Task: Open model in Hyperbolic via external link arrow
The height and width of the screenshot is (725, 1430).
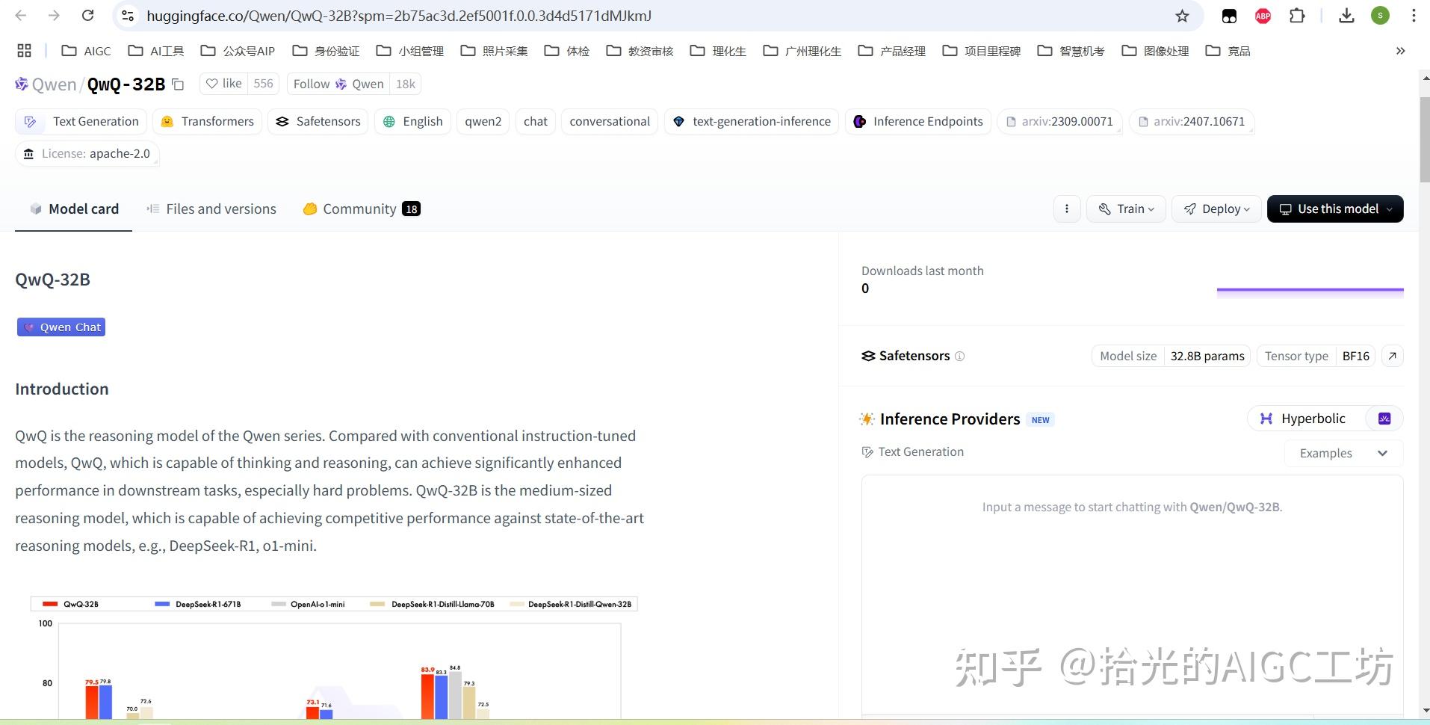Action: pos(1393,356)
